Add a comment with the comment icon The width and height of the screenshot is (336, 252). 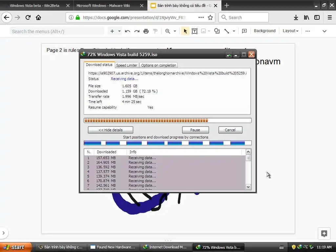point(244,31)
